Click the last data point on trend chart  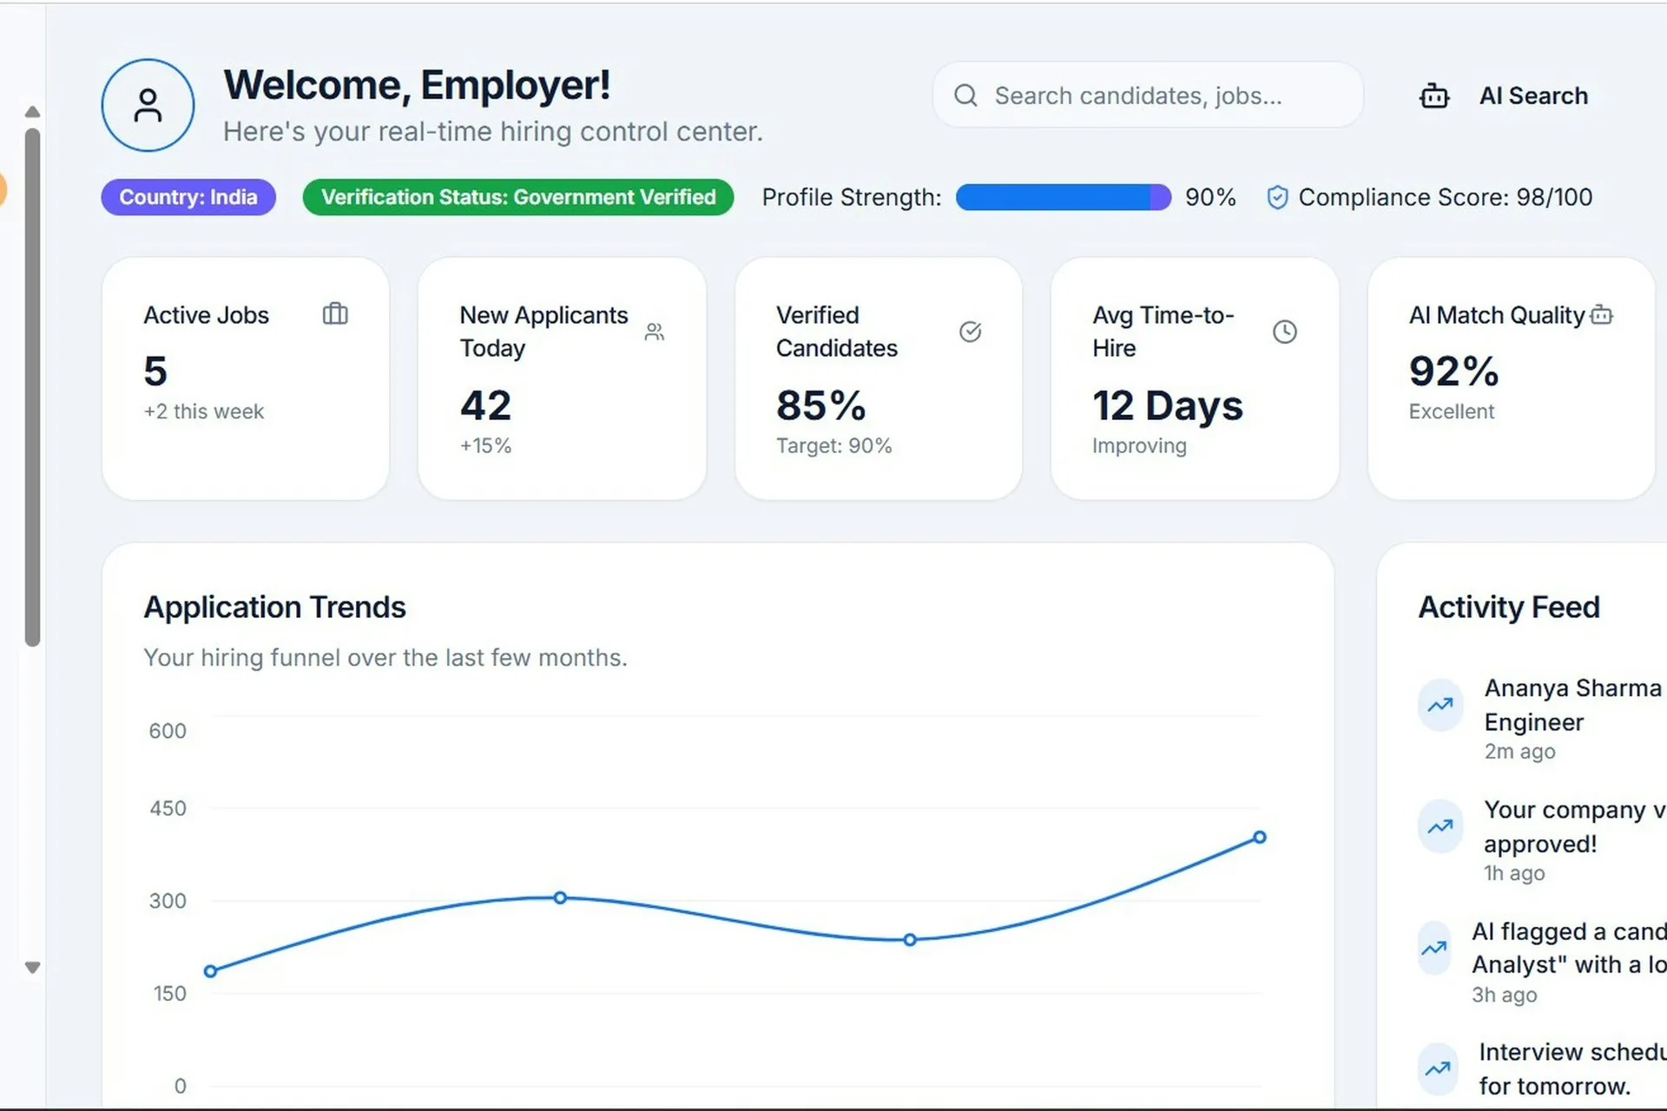click(x=1259, y=838)
